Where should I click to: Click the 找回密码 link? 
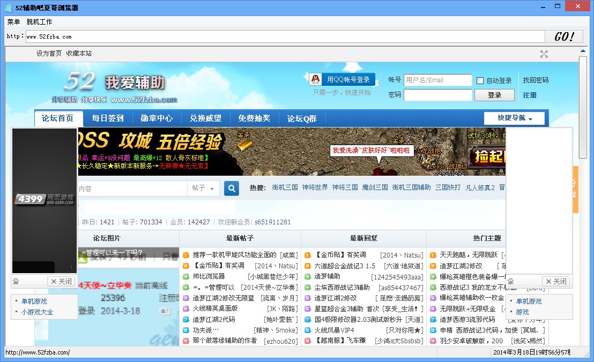(x=536, y=80)
